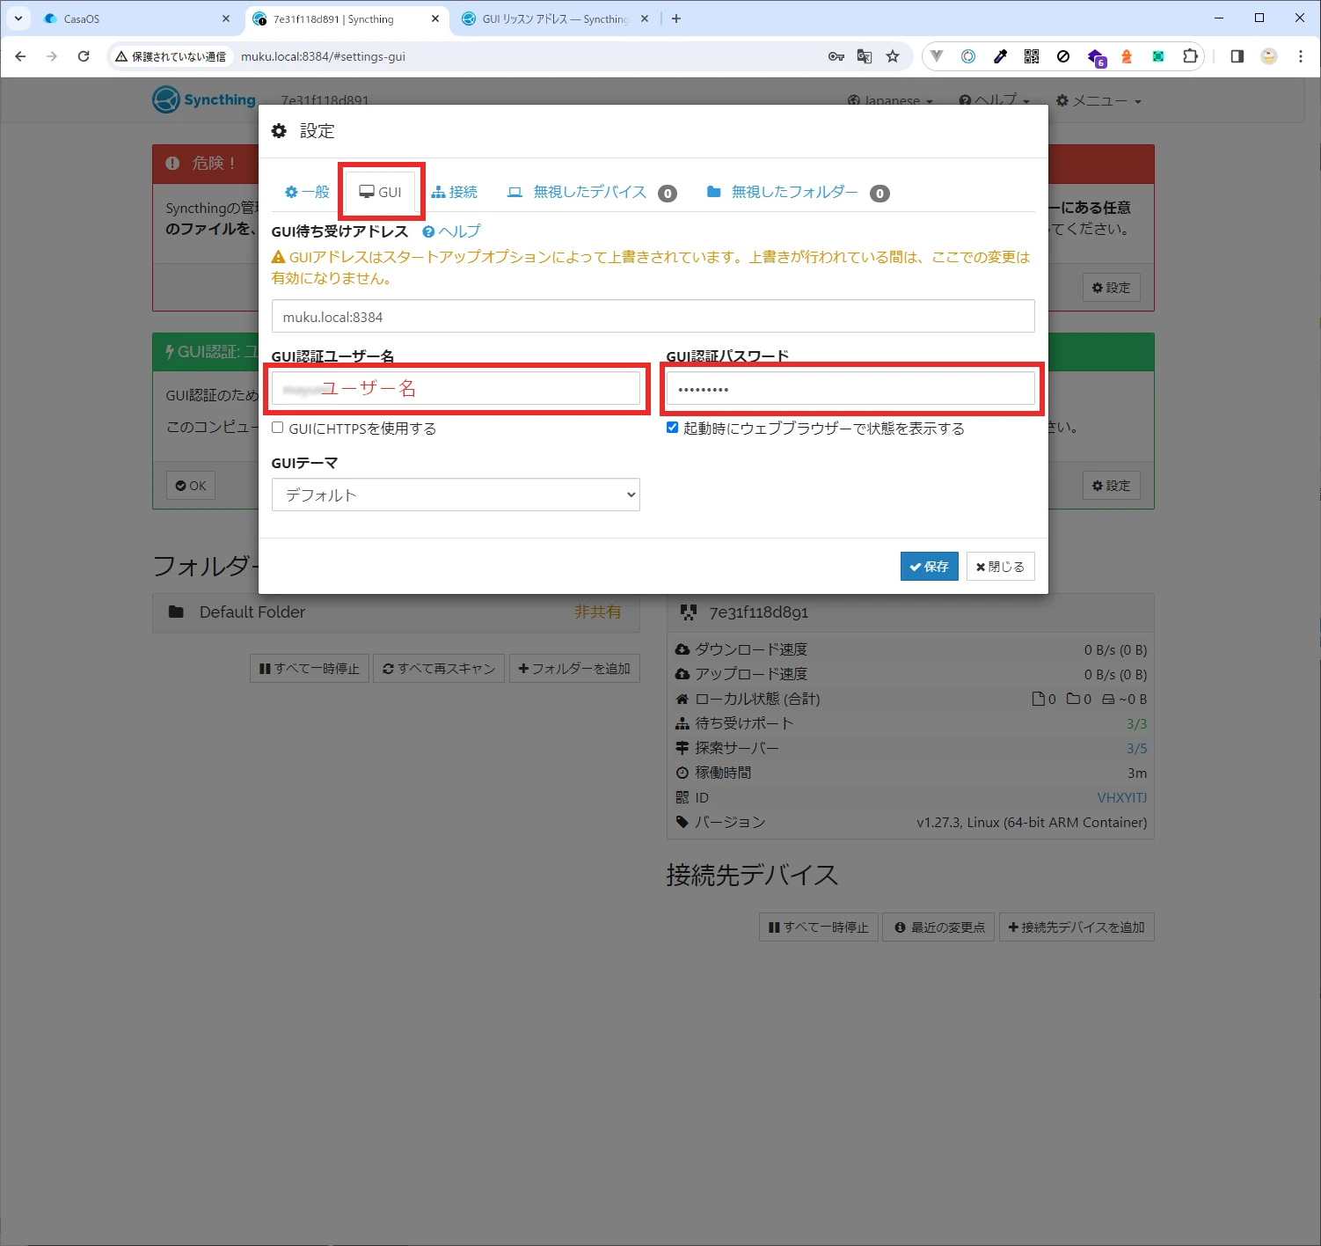This screenshot has height=1246, width=1321.
Task: Click 設定 button in red danger panel
Action: (x=1111, y=288)
